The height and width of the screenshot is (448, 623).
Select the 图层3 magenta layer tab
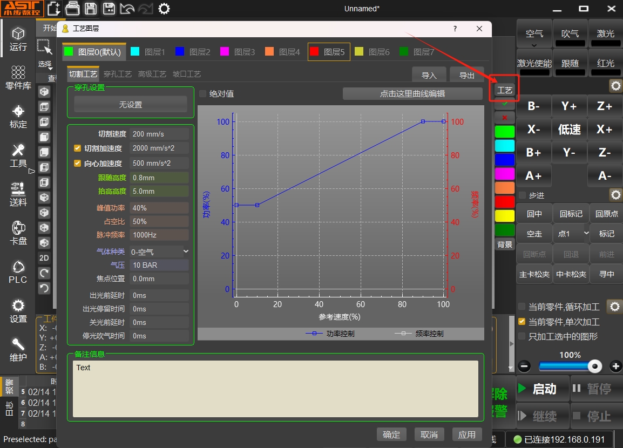coord(238,52)
